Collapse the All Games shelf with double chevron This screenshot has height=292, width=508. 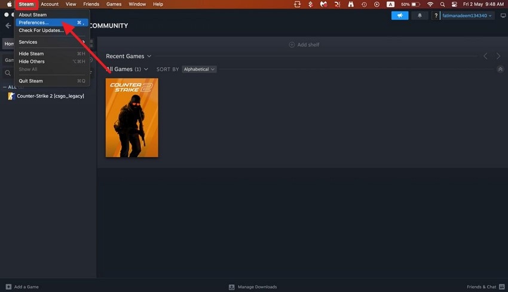[x=500, y=69]
